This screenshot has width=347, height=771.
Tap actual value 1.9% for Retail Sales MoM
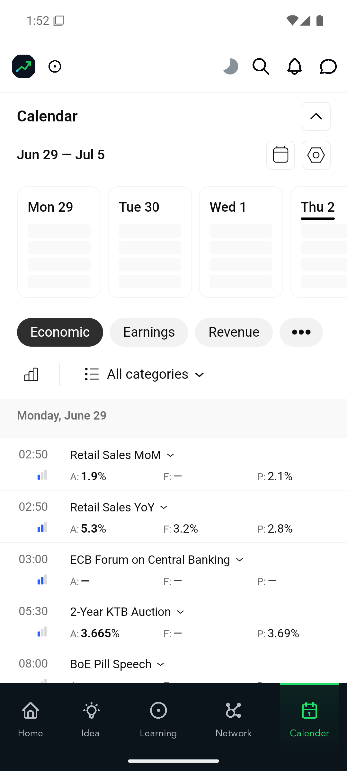pos(93,476)
